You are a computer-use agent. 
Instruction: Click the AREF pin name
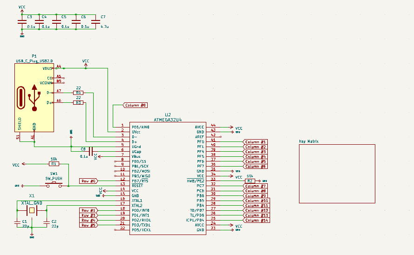click(199, 137)
